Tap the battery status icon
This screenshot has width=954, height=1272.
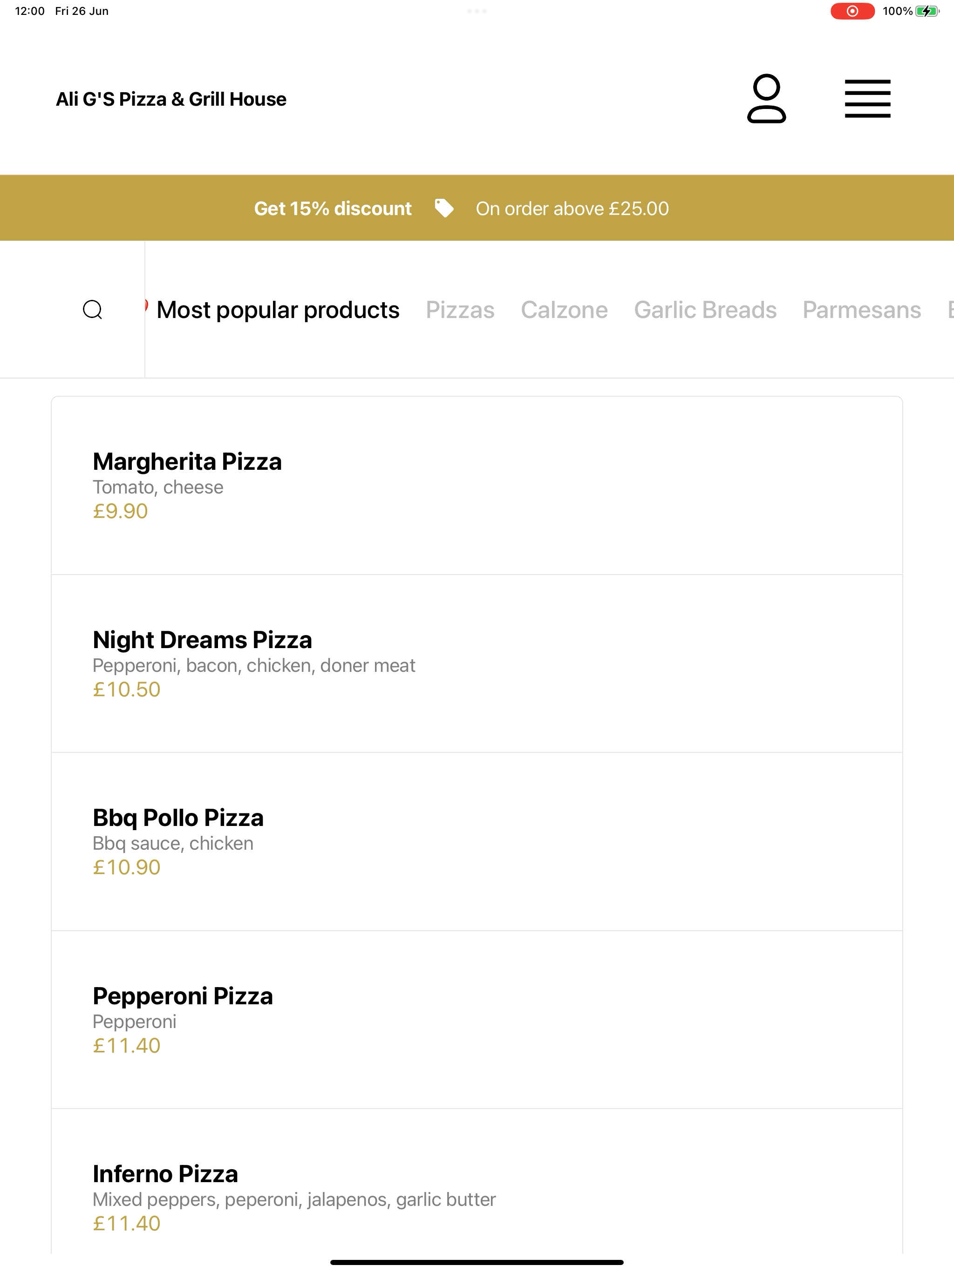point(927,11)
